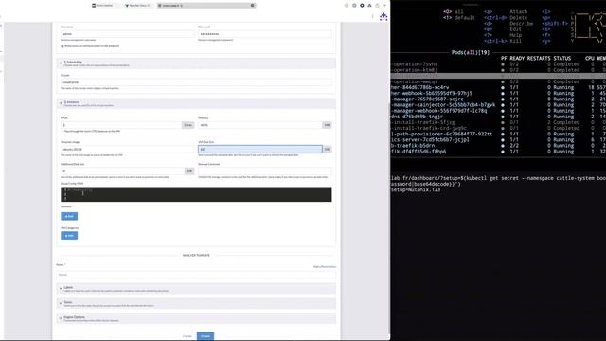Select pod row l-path-provisioner-6c79684f77-922tt

coord(498,134)
